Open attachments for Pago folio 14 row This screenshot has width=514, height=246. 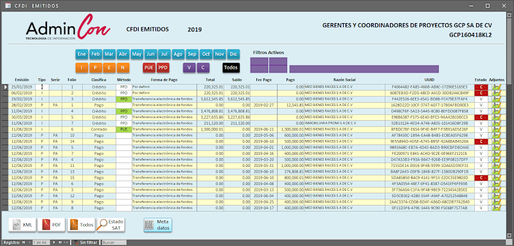coord(497,141)
